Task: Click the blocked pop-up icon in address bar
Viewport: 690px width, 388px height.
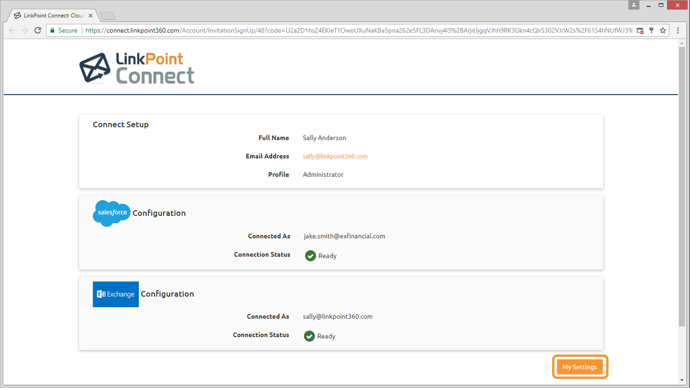Action: point(640,31)
